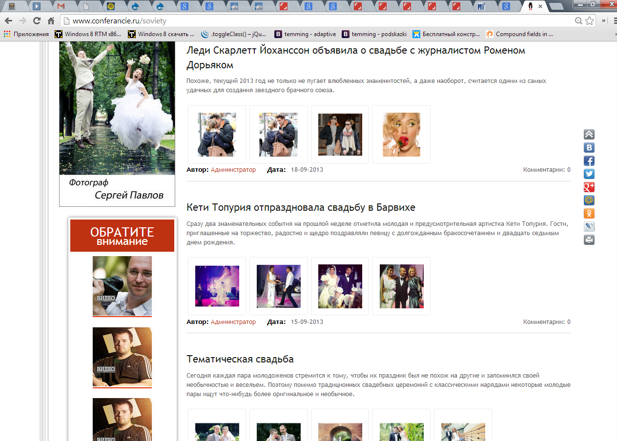The height and width of the screenshot is (441, 617).
Task: Share the page on Odnoklassniki
Action: coord(589,214)
